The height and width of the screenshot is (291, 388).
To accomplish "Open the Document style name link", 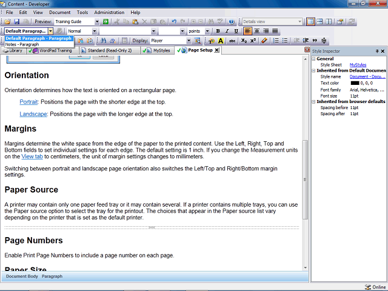I will (367, 77).
